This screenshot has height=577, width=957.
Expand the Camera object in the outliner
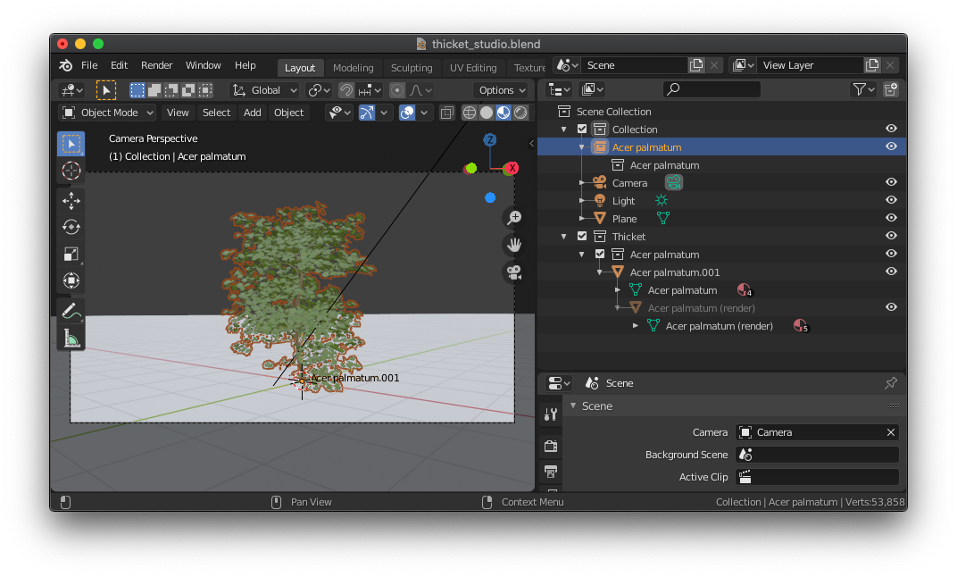(582, 182)
